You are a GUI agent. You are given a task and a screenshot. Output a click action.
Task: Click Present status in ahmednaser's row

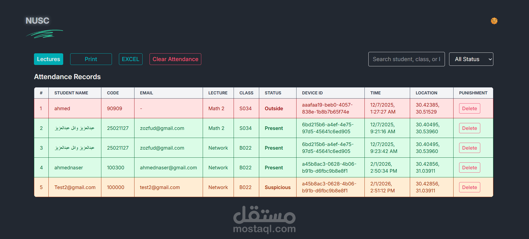pyautogui.click(x=274, y=168)
